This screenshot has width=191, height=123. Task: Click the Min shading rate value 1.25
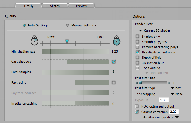coord(115,51)
